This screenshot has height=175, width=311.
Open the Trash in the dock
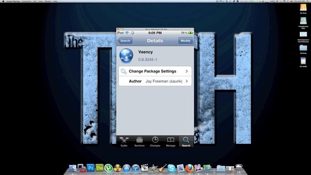tap(239, 168)
